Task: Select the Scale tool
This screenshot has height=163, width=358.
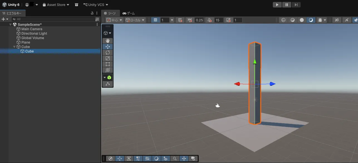Action: [107, 58]
